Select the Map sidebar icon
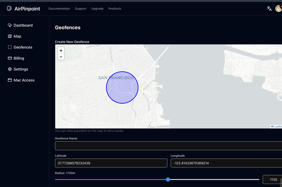 point(17,36)
